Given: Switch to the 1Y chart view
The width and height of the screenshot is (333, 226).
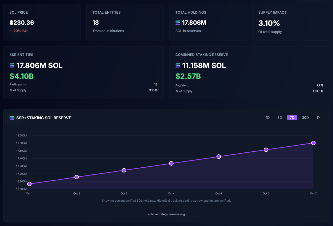Looking at the screenshot, I should click(x=318, y=117).
